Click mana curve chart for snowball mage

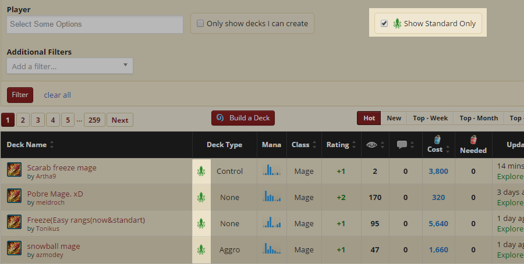coord(271,248)
